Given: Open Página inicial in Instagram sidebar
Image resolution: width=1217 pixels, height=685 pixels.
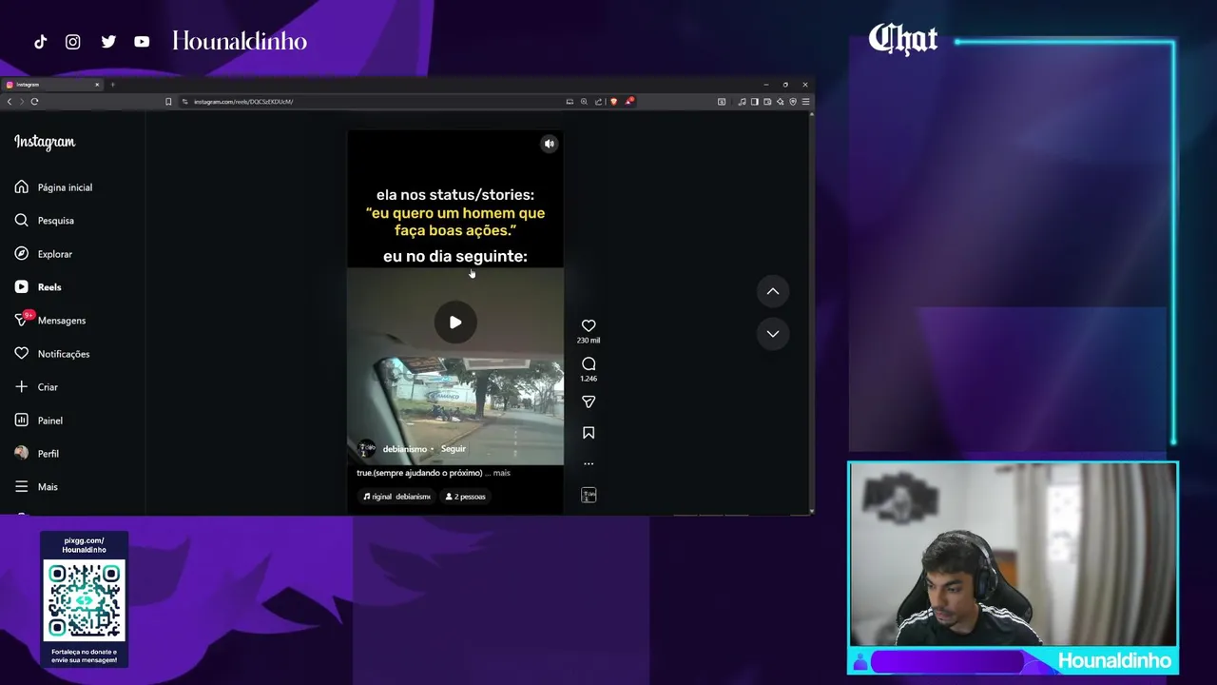Looking at the screenshot, I should click(x=53, y=187).
